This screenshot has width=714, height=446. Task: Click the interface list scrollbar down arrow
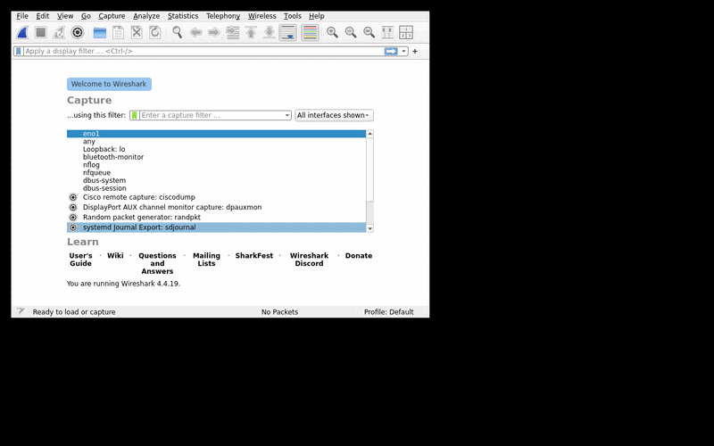[369, 228]
